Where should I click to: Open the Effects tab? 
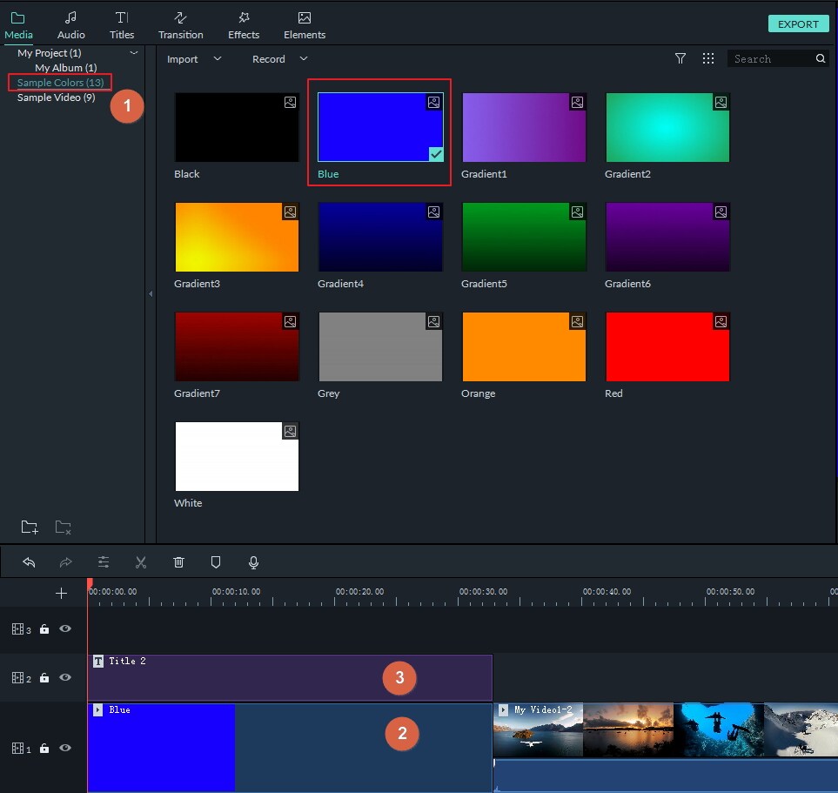click(244, 25)
